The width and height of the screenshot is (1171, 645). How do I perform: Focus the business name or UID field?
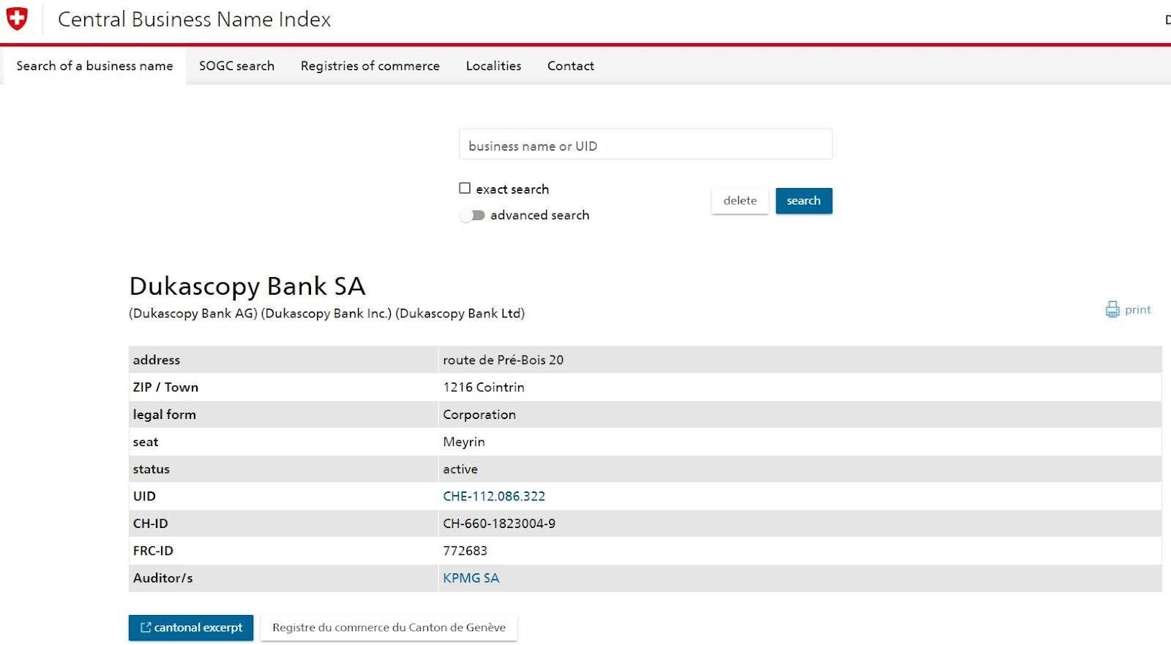pos(646,145)
